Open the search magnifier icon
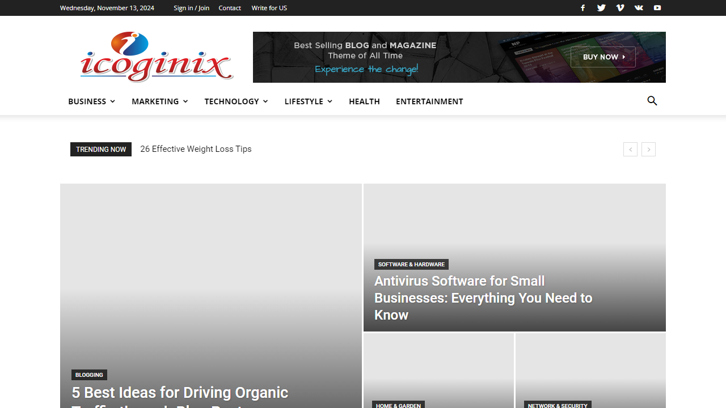 652,101
